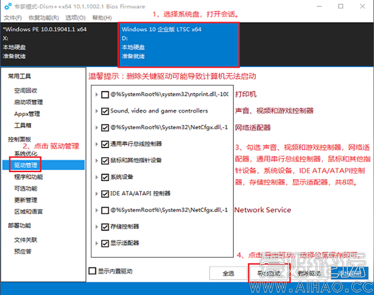Open the 选项(O) menu
The height and width of the screenshot is (295, 374).
(75, 18)
